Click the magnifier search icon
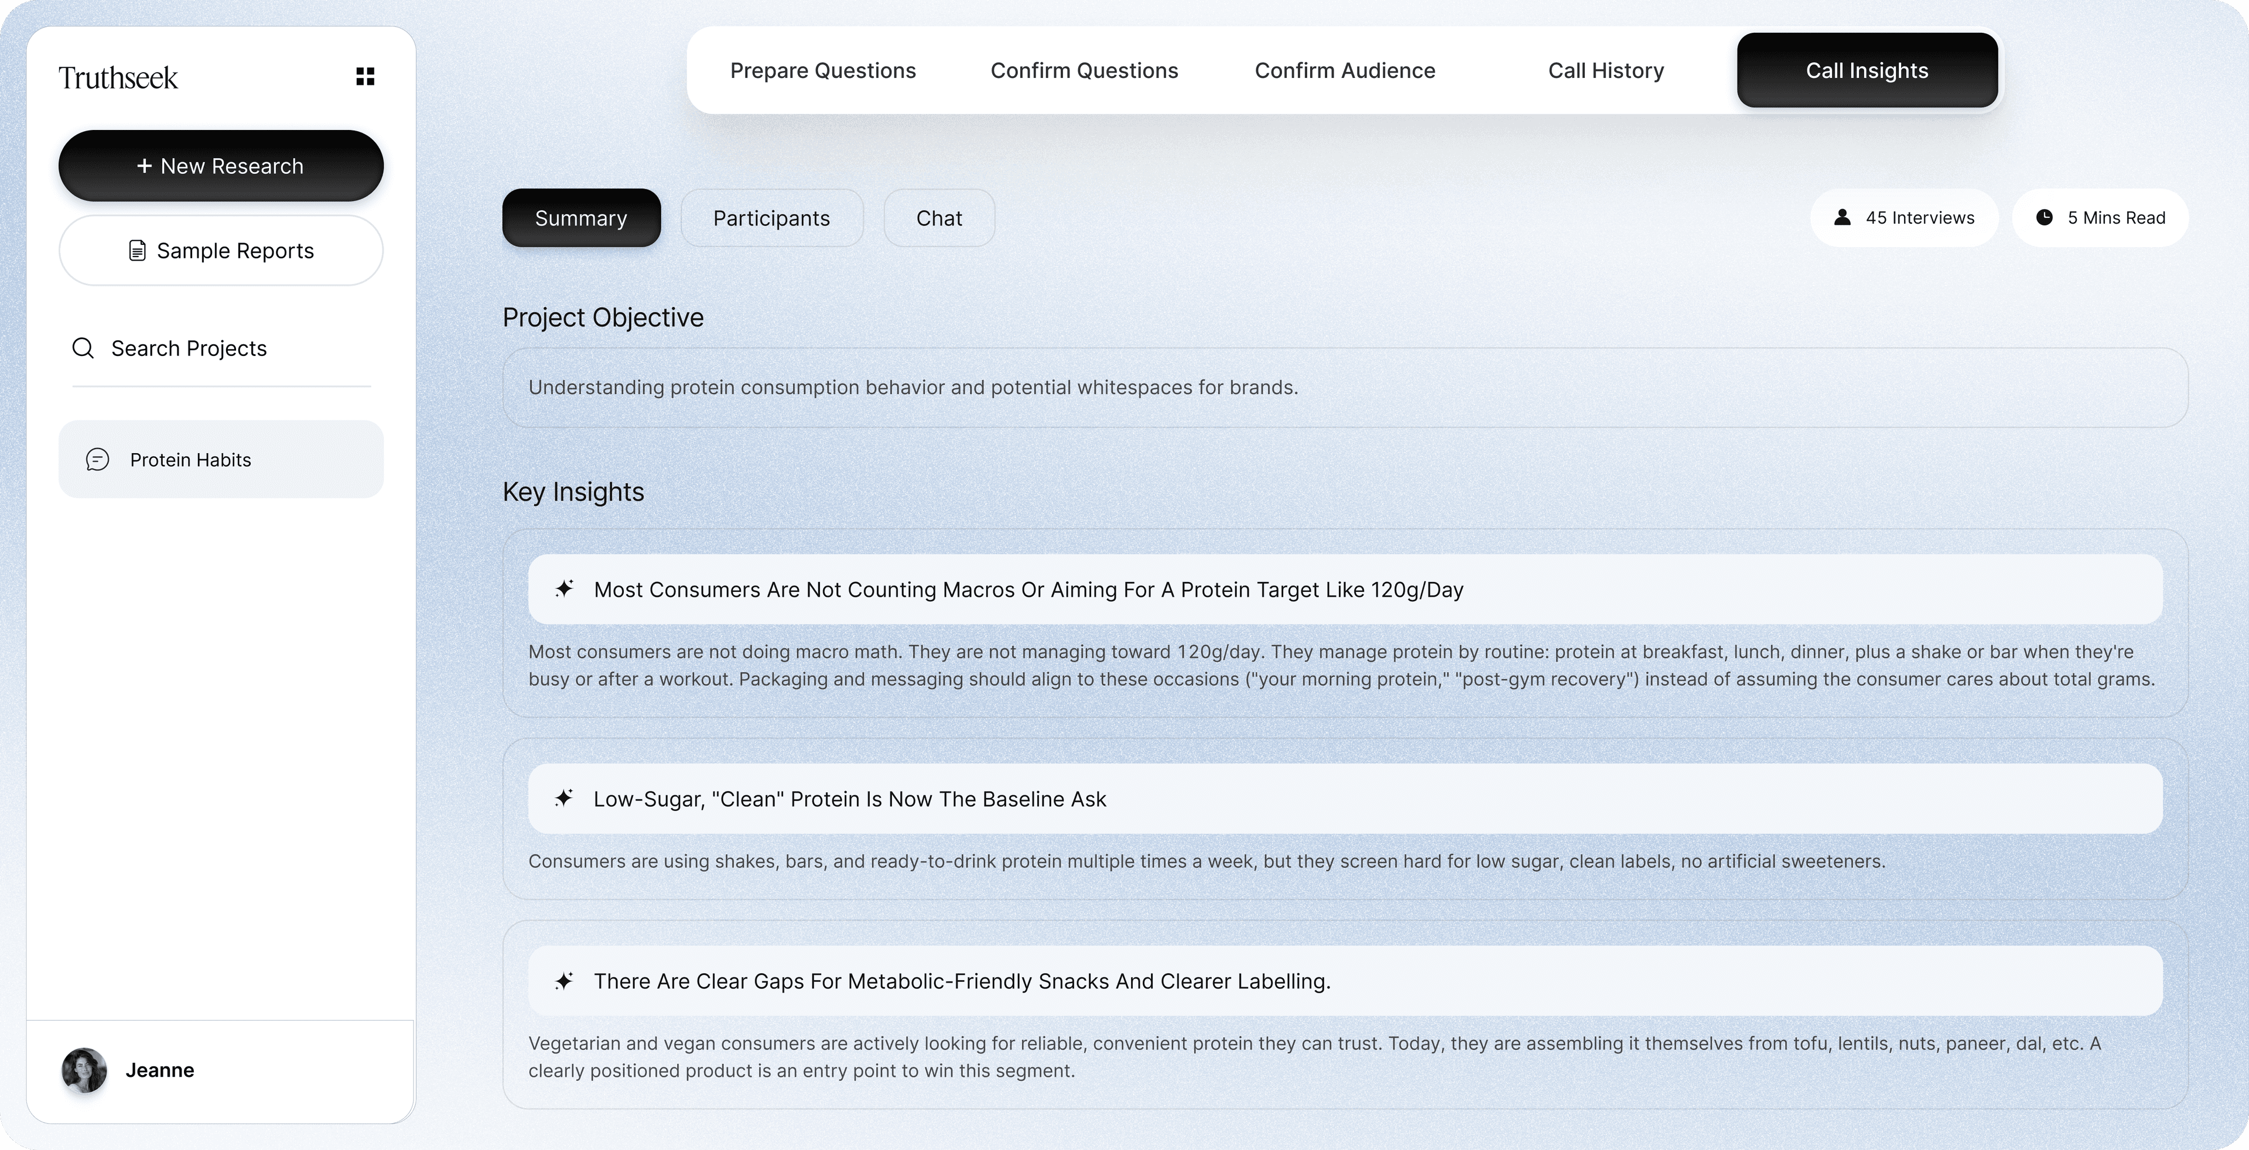The width and height of the screenshot is (2249, 1150). click(x=83, y=348)
